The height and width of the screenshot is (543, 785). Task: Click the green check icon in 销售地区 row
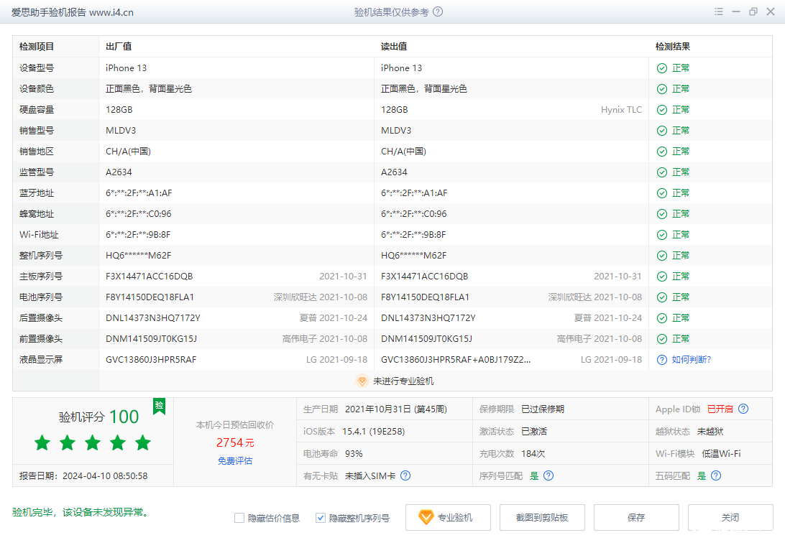click(x=662, y=152)
